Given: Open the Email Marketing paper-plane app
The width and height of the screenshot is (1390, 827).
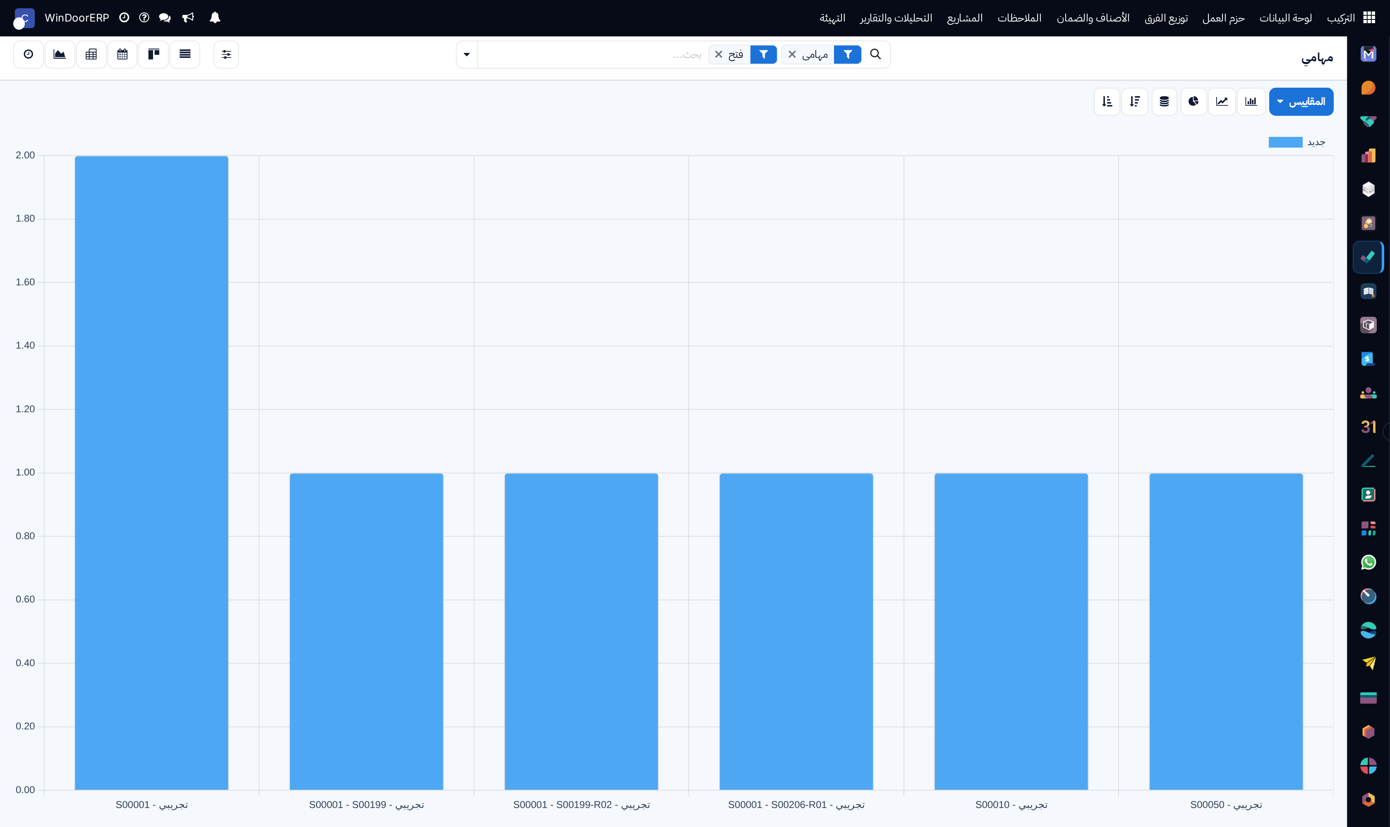Looking at the screenshot, I should (1368, 664).
